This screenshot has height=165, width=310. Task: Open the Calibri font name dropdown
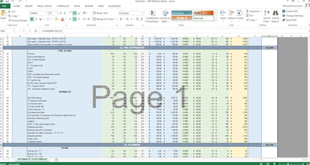pyautogui.click(x=47, y=13)
